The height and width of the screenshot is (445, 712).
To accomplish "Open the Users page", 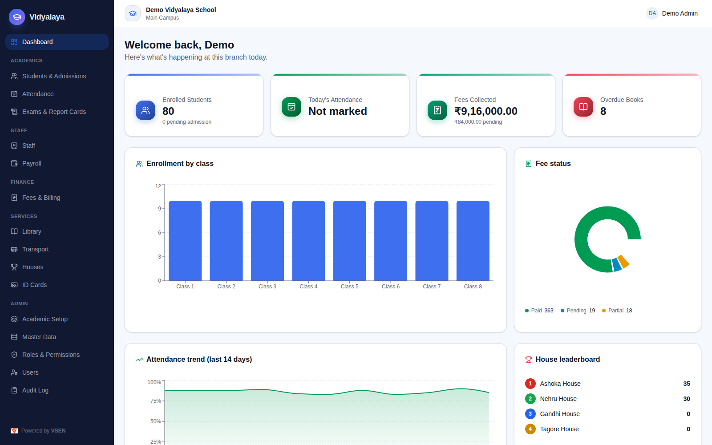I will 57,372.
